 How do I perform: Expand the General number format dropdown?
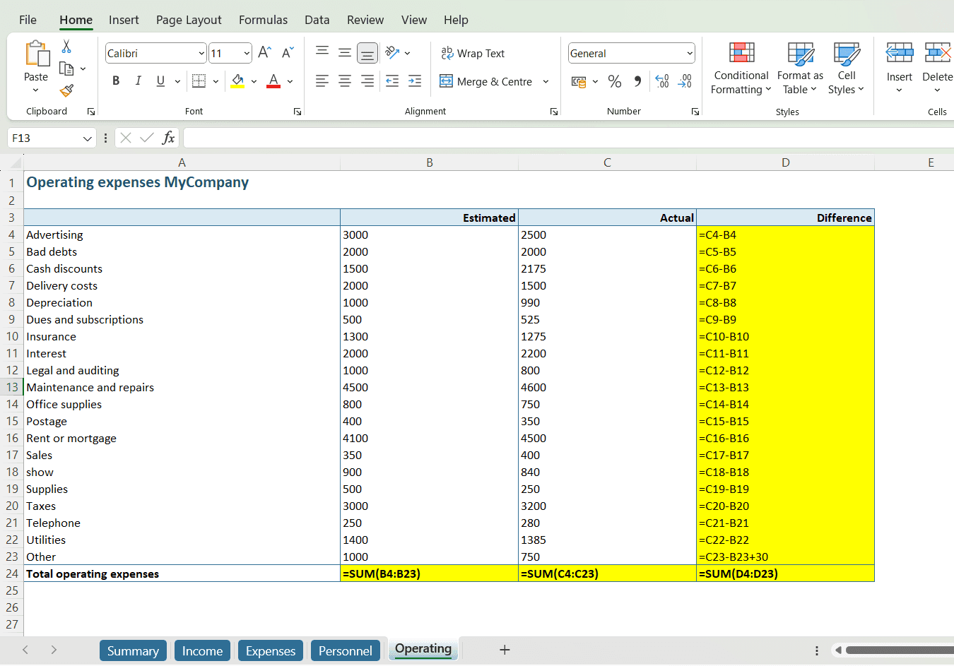click(689, 54)
